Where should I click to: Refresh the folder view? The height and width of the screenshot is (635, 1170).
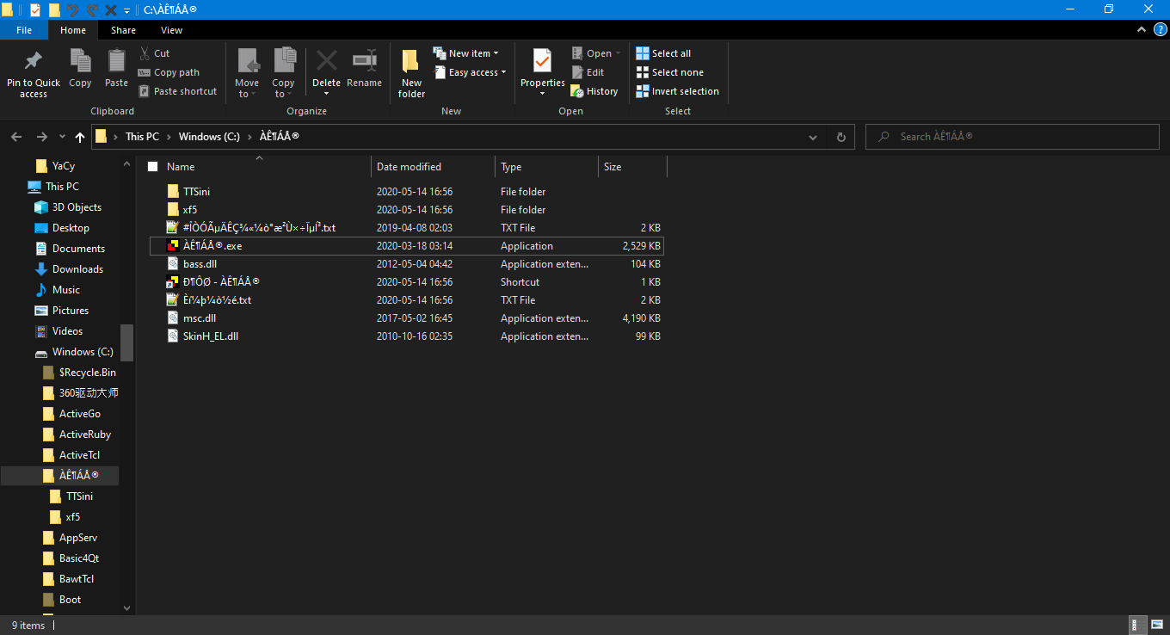click(841, 136)
